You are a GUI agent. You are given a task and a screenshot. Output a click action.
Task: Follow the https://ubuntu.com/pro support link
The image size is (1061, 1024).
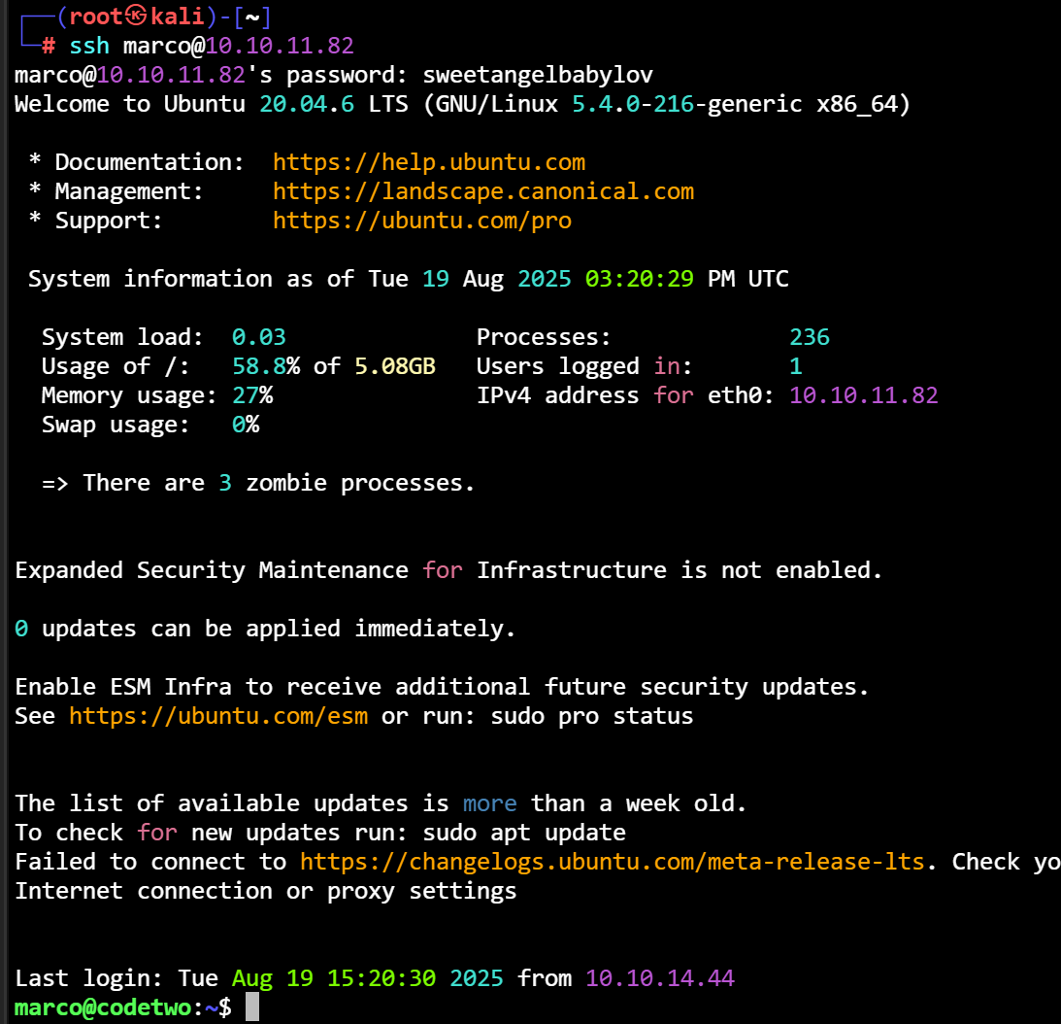click(x=421, y=221)
